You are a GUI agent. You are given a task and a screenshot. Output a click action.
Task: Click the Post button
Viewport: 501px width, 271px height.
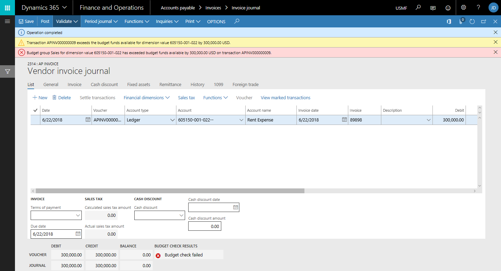pyautogui.click(x=45, y=22)
